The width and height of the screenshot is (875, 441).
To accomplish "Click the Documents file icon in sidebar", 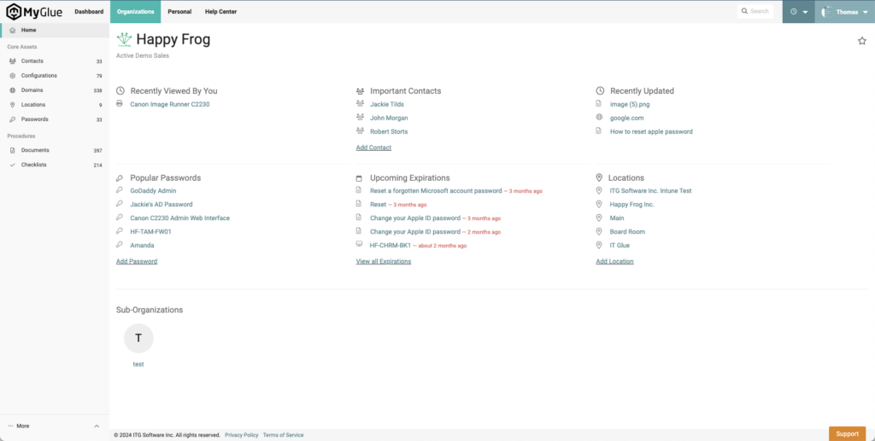I will pyautogui.click(x=12, y=150).
